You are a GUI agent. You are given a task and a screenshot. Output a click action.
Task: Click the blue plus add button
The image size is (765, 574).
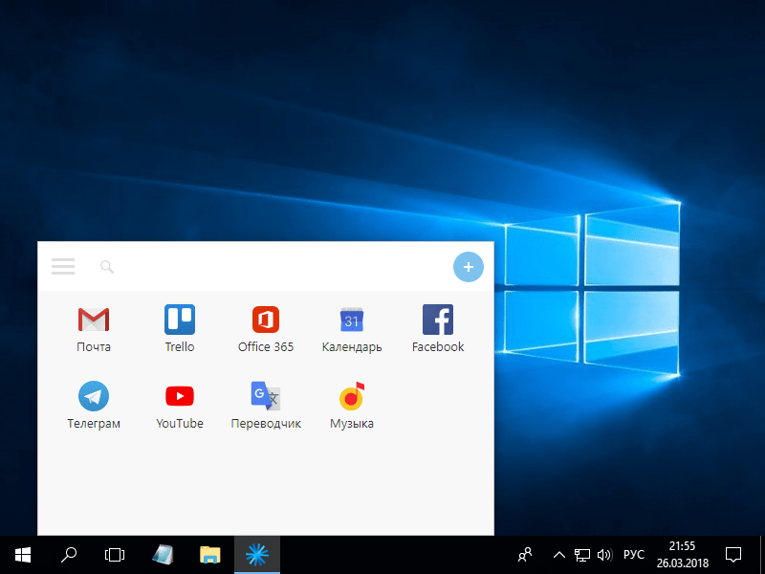pos(468,267)
